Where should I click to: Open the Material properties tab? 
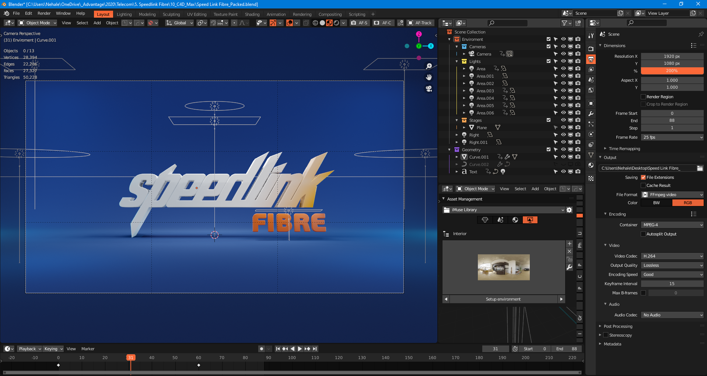click(591, 165)
